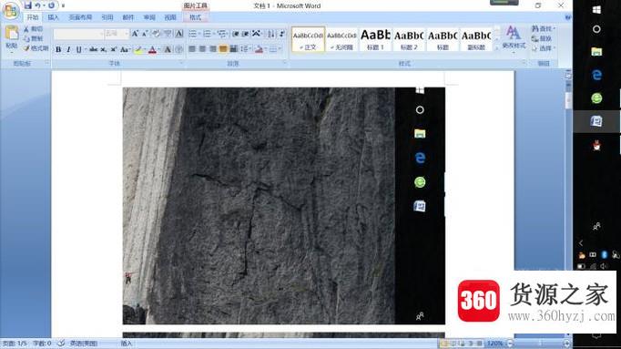The height and width of the screenshot is (349, 621).
Task: Open the 引用 (References) ribbon tab
Action: click(x=107, y=17)
